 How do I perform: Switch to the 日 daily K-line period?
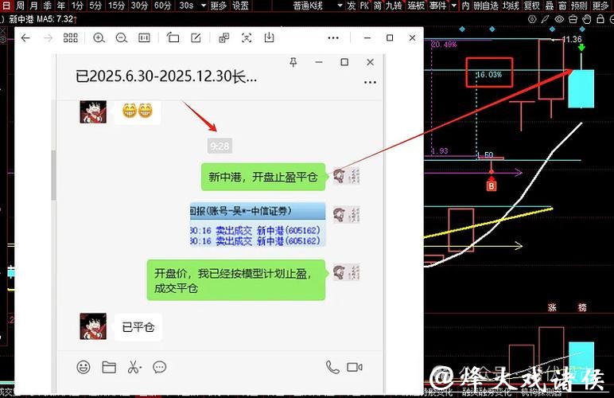(6, 6)
